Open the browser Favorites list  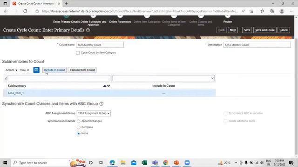(x=262, y=11)
